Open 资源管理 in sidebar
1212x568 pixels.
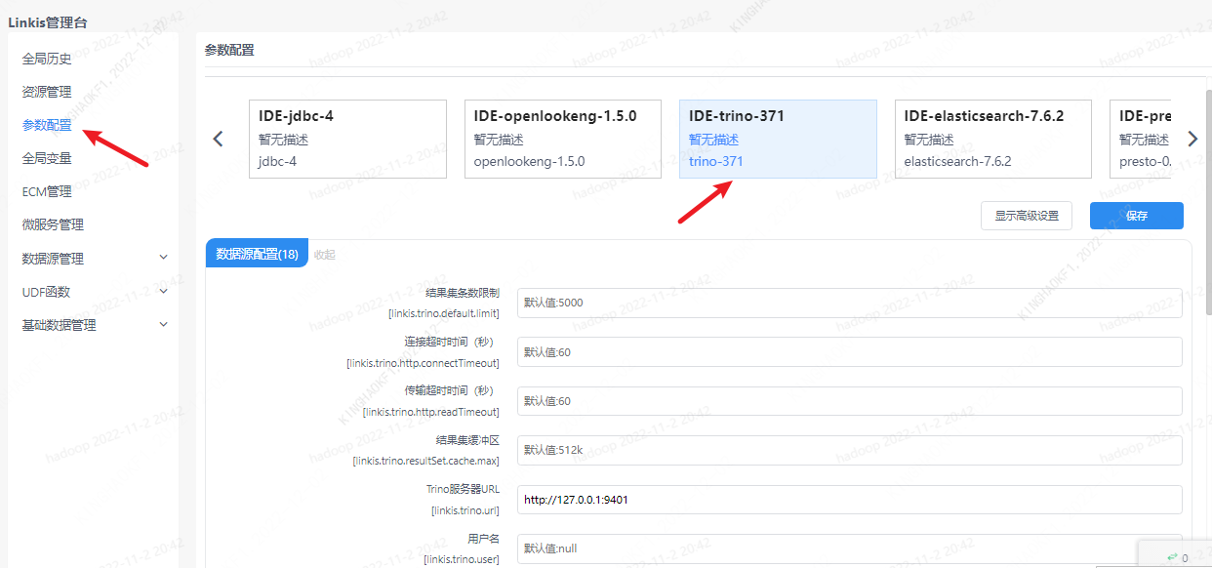[47, 92]
